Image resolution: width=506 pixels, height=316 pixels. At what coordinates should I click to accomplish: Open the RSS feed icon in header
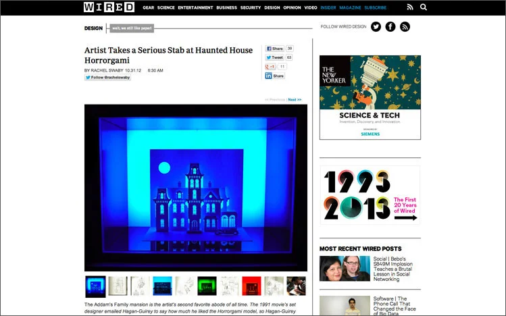(410, 7)
